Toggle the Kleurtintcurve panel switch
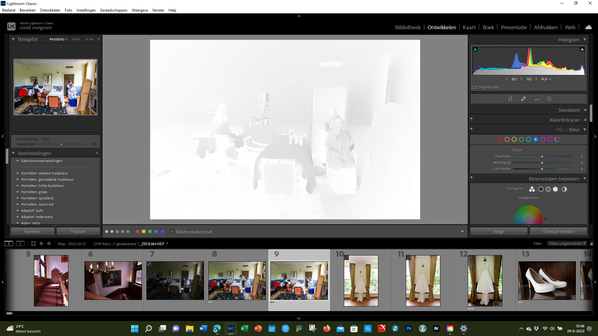 pyautogui.click(x=471, y=119)
